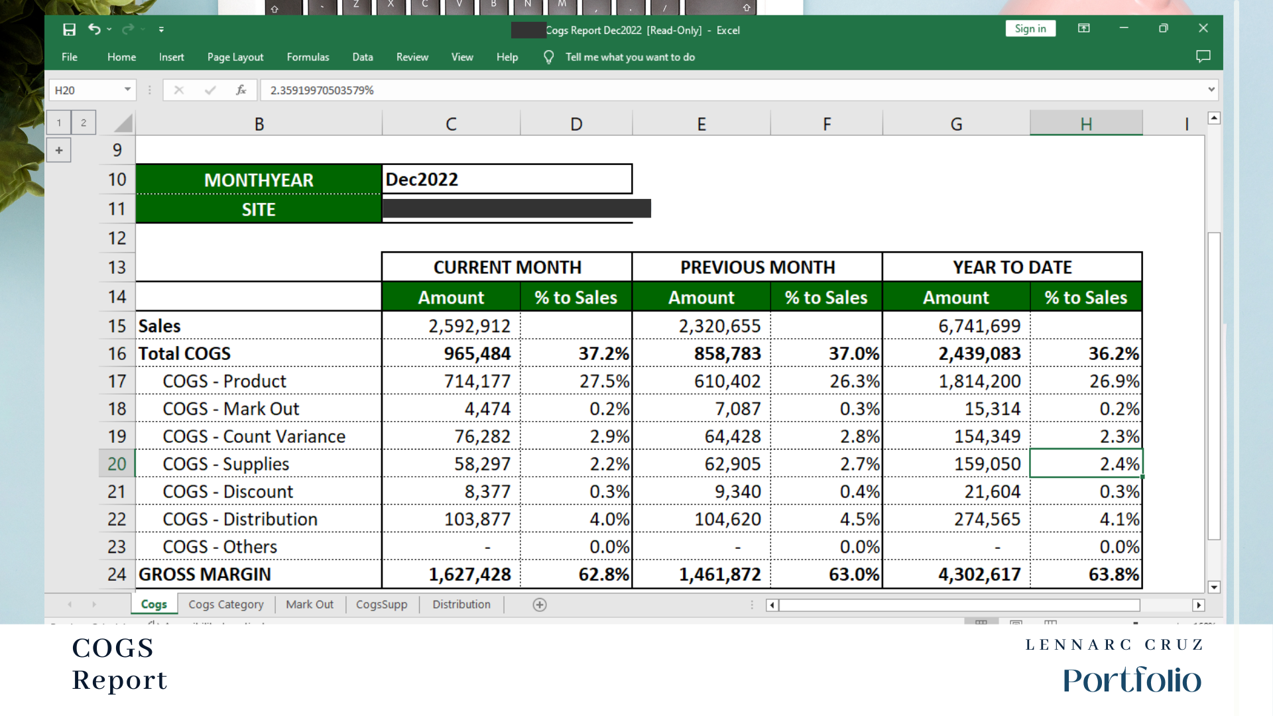The image size is (1273, 716).
Task: Expand the formula bar chevron
Action: [1211, 89]
